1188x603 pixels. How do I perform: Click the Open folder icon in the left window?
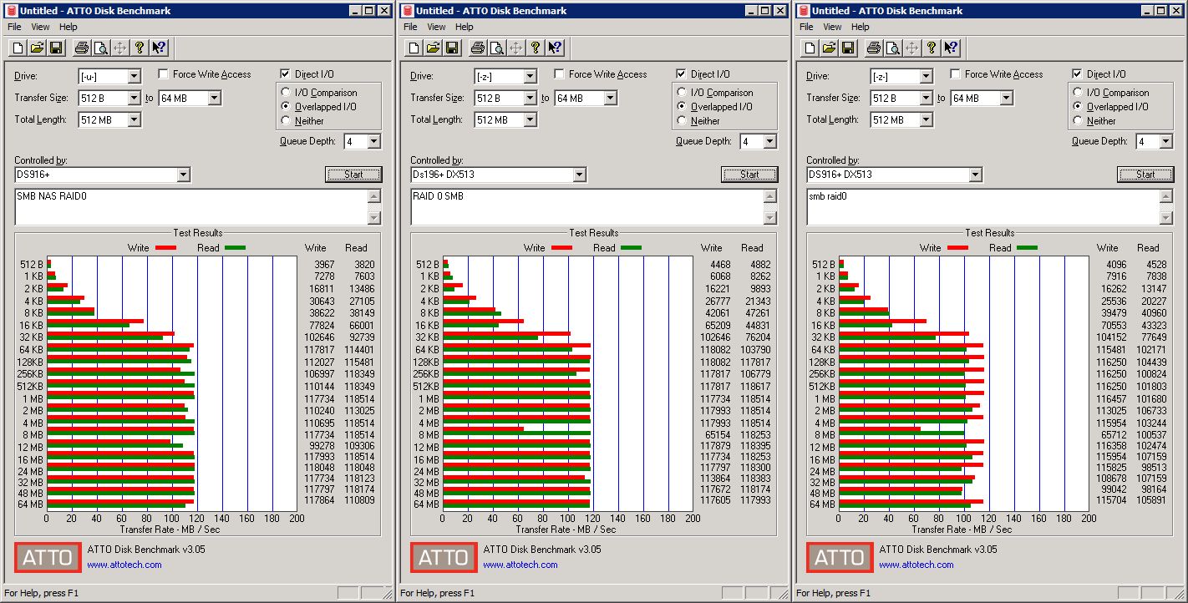[37, 48]
